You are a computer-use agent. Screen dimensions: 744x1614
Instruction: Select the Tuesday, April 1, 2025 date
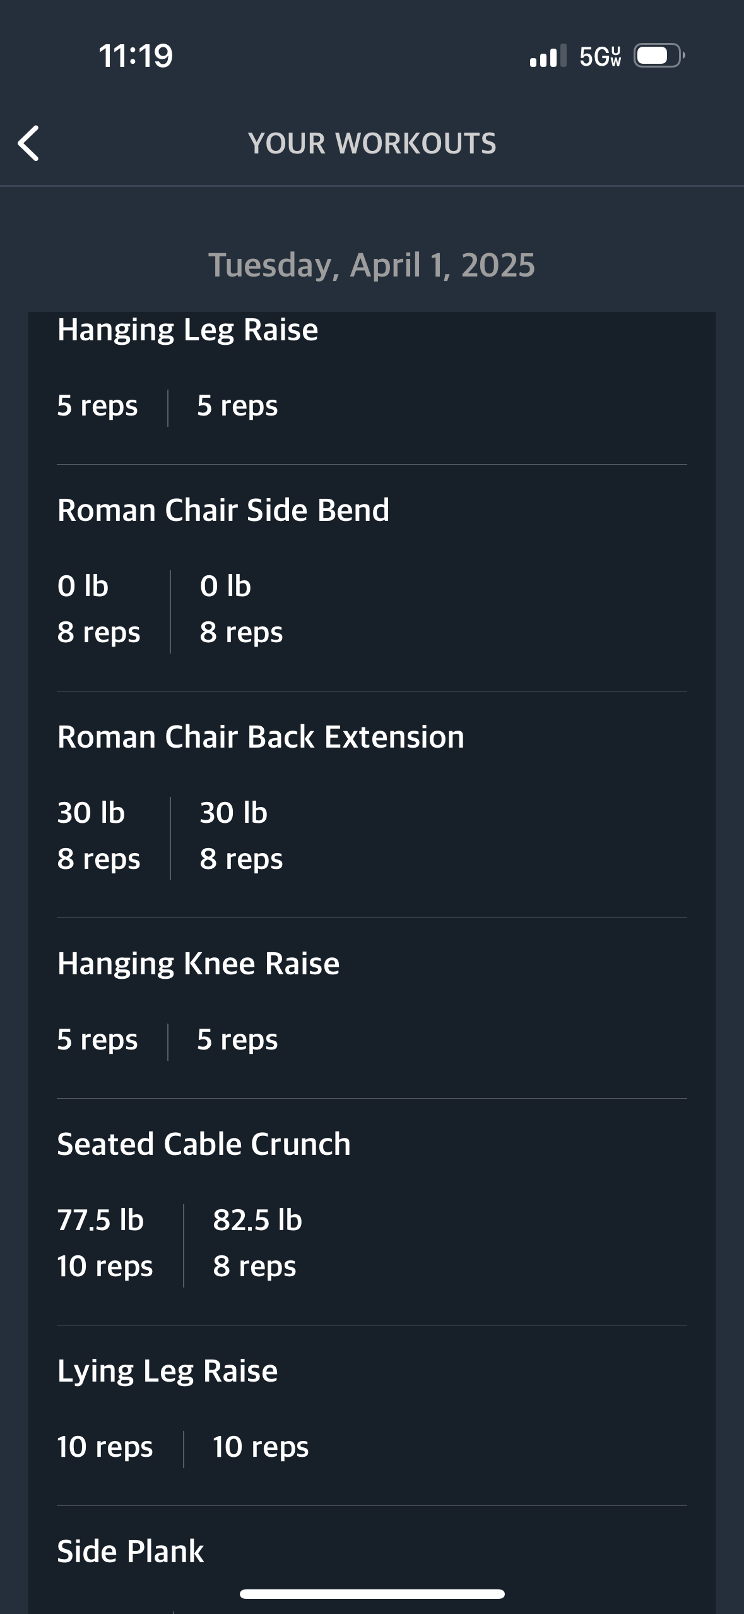coord(372,265)
